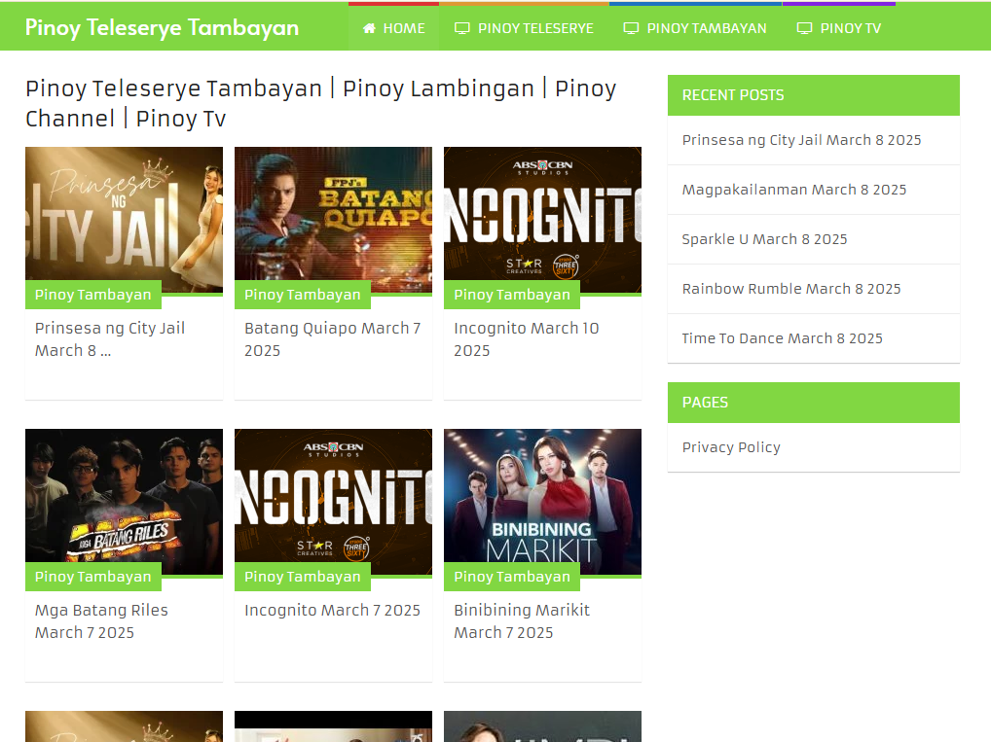991x742 pixels.
Task: Click the monitor icon beside Pinoy Tambayan menu
Action: pos(631,28)
